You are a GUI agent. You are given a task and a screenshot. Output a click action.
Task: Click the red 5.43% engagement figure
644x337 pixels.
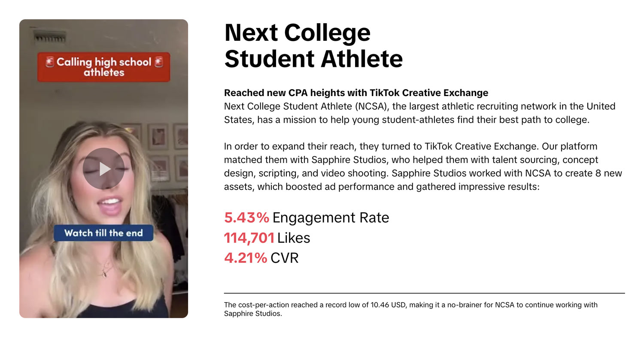click(246, 218)
